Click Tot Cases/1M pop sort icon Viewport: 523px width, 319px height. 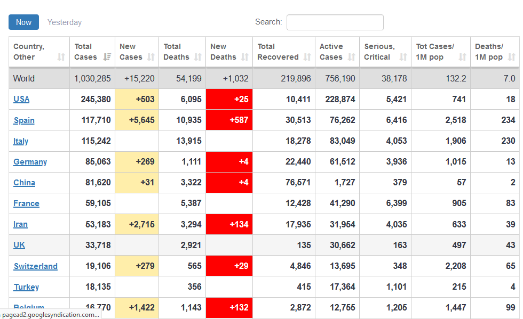[463, 57]
